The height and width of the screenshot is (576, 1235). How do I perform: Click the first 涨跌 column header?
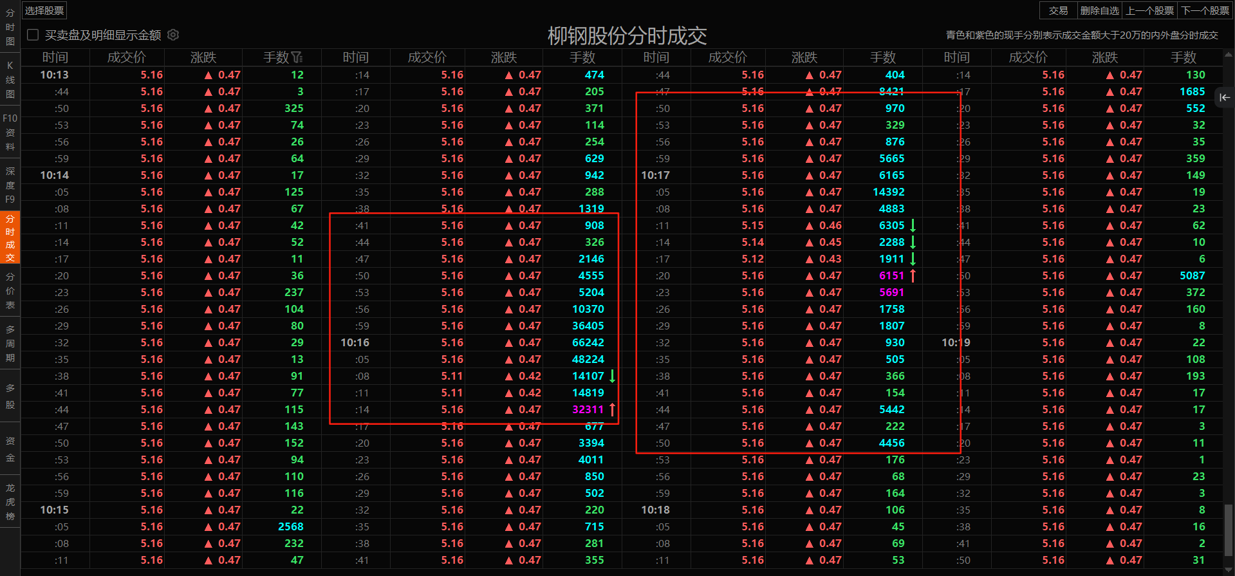coord(203,57)
